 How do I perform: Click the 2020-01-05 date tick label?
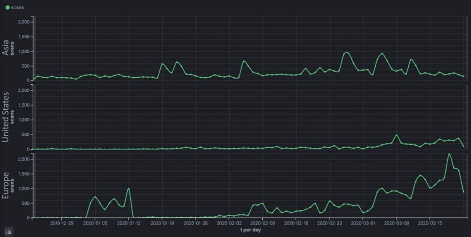pyautogui.click(x=95, y=223)
